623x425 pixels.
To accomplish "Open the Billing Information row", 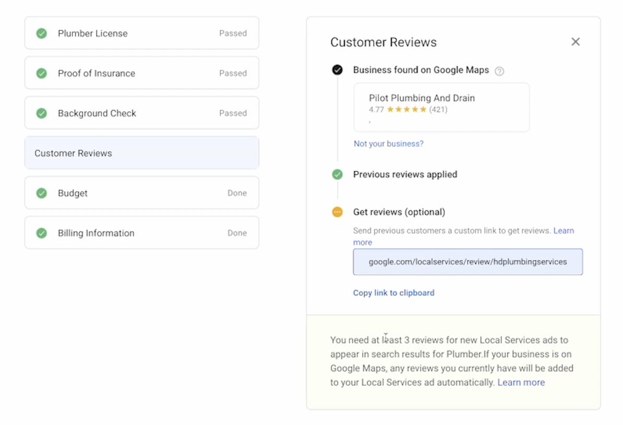I will 142,233.
